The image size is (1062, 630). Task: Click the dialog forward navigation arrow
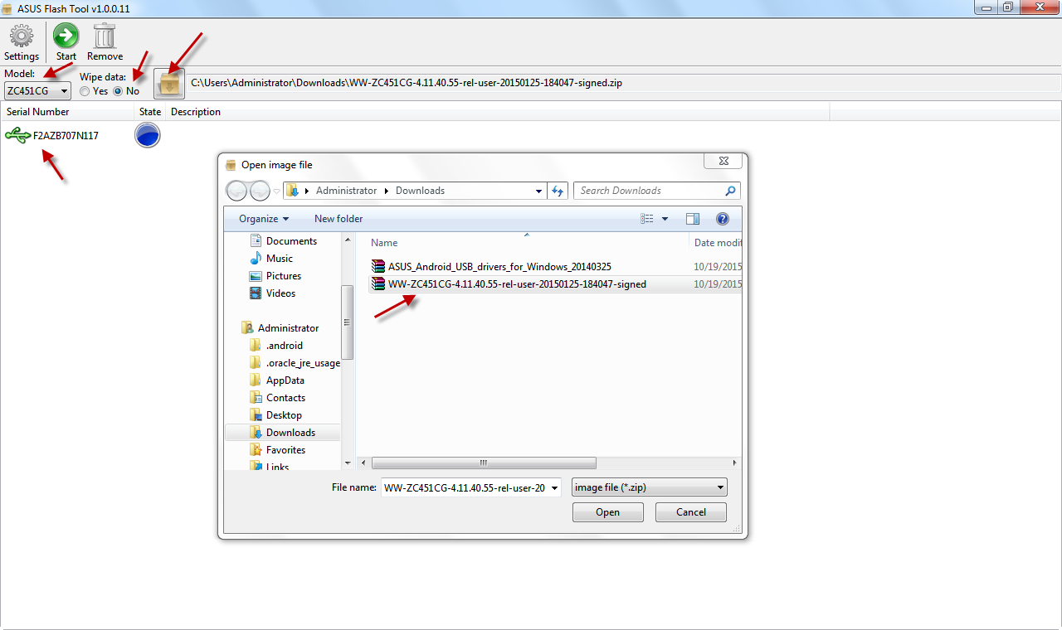(260, 191)
